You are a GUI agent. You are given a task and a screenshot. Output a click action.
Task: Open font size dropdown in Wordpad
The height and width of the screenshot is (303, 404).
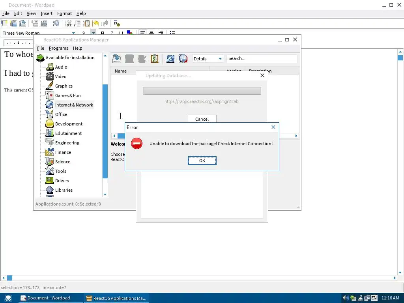click(x=93, y=33)
